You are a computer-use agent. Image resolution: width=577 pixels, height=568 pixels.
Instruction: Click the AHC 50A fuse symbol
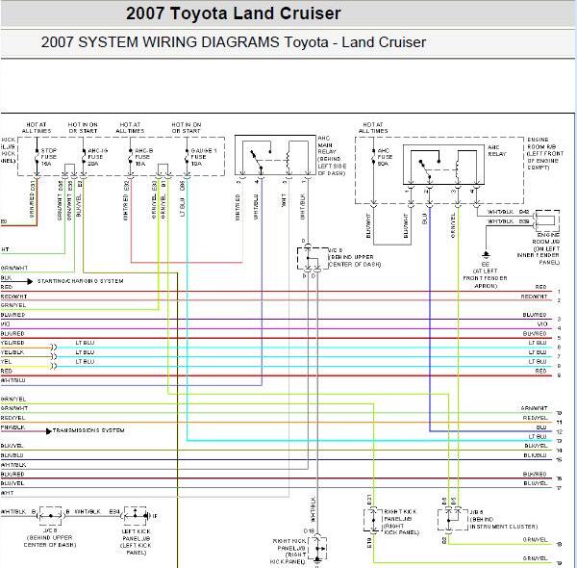373,158
